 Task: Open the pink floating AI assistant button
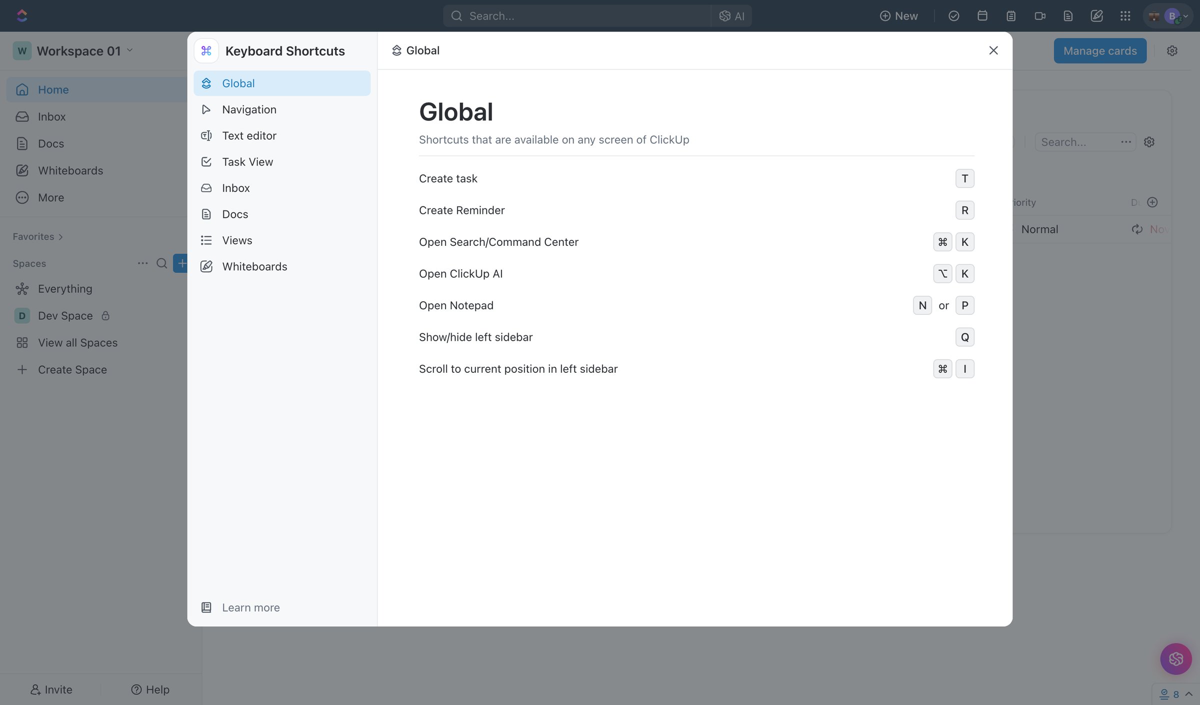(1175, 659)
